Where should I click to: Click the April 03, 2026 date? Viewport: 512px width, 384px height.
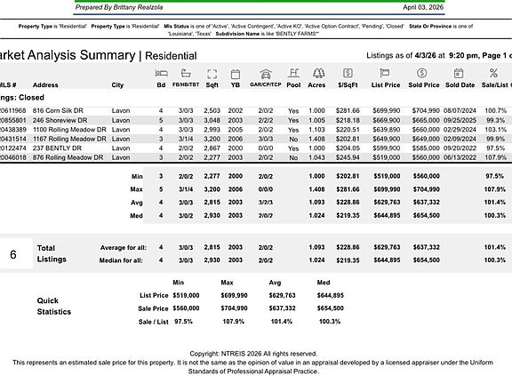click(423, 7)
